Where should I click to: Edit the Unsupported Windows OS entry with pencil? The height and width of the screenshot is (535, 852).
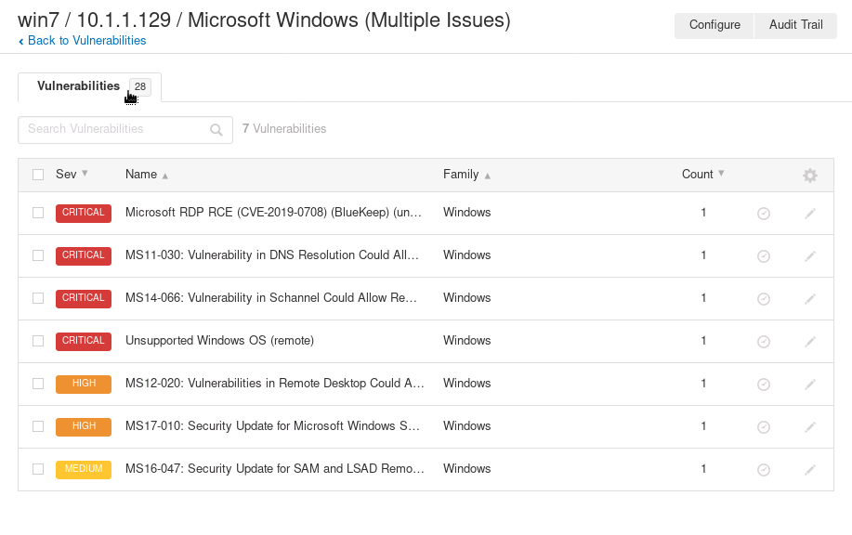pyautogui.click(x=809, y=342)
